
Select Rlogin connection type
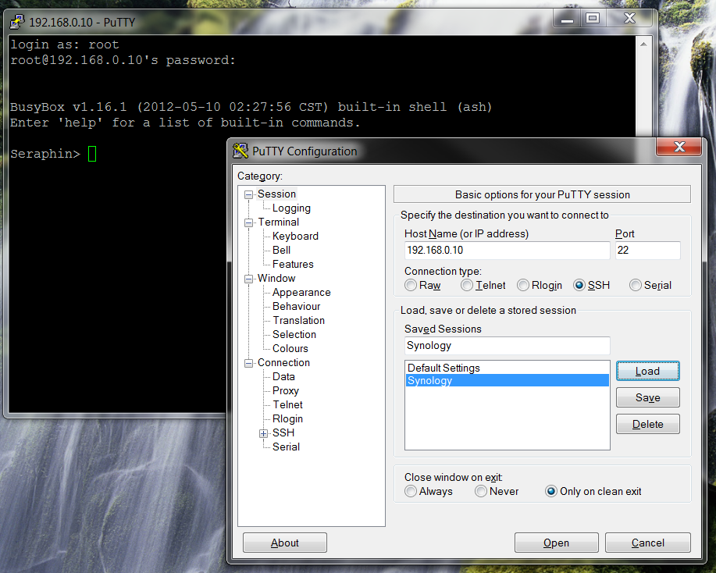tap(540, 286)
